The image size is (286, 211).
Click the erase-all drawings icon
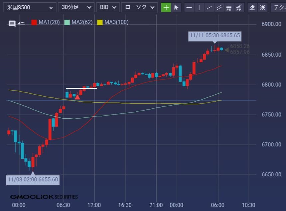click(x=262, y=7)
